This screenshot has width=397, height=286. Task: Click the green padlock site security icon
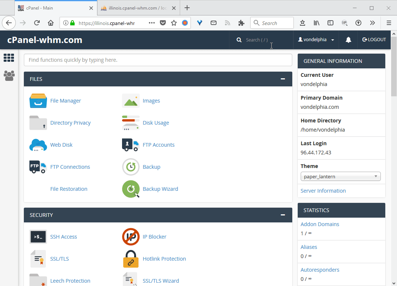(72, 23)
